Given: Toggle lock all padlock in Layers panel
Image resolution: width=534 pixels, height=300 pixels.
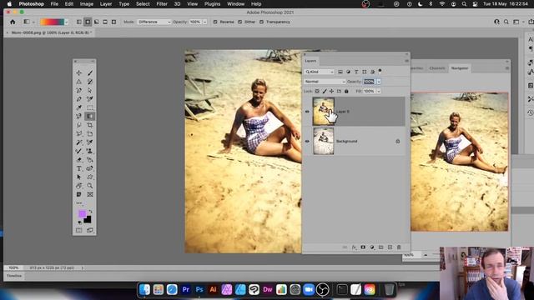Looking at the screenshot, I should tap(346, 91).
